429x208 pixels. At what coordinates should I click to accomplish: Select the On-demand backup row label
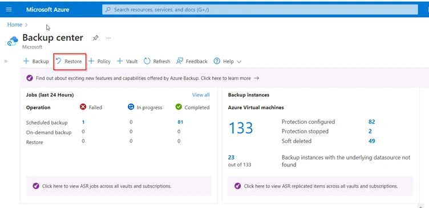point(48,132)
